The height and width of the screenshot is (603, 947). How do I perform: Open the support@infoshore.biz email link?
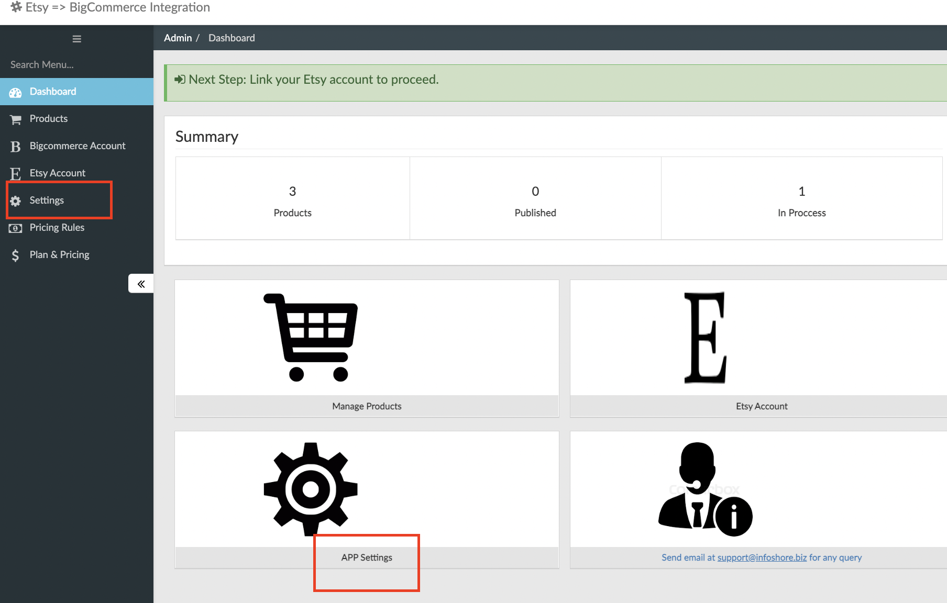pos(761,557)
